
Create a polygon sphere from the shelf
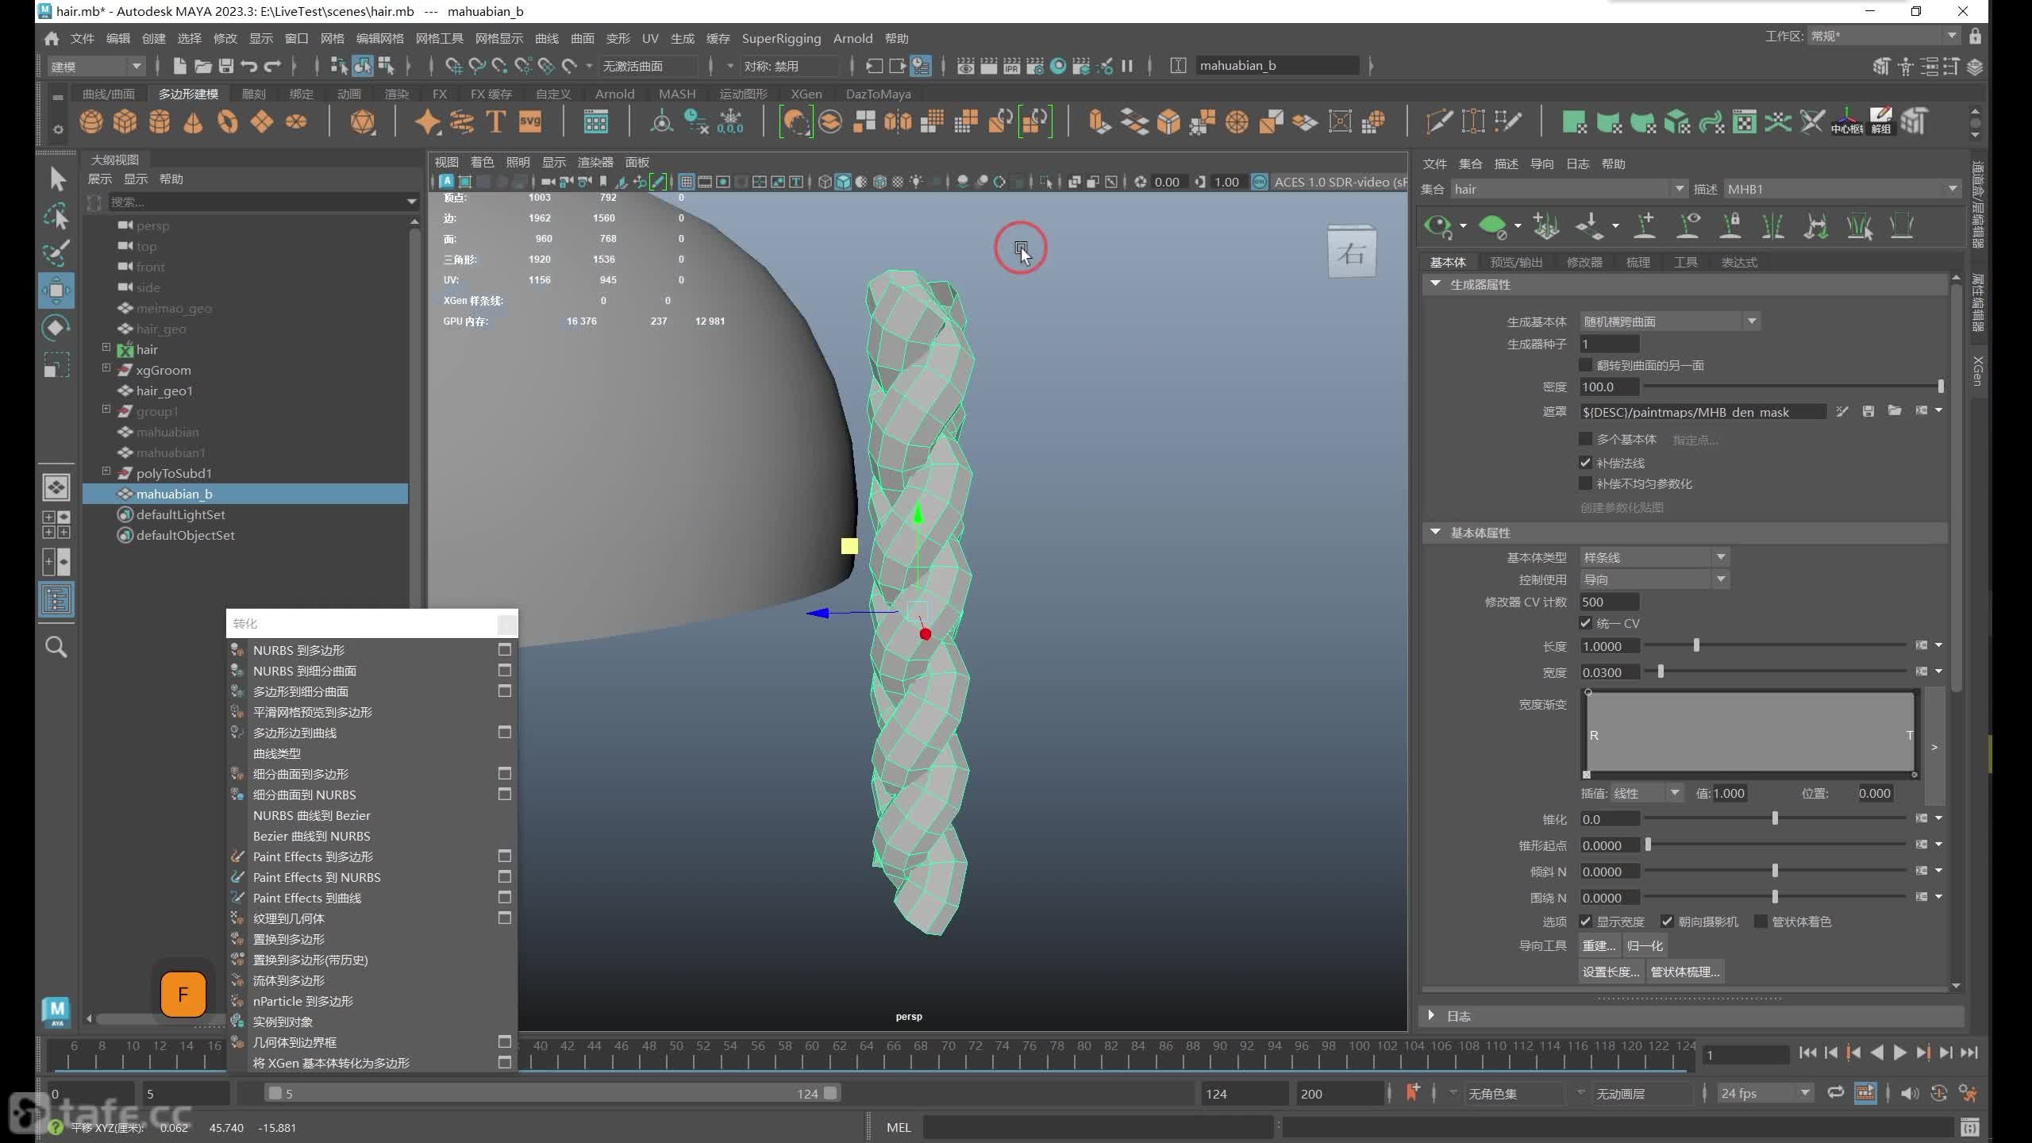[91, 121]
